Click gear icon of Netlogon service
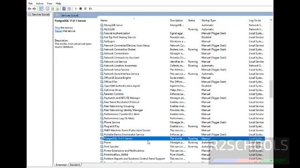Viewport: 300px width, 168px height. click(x=102, y=42)
